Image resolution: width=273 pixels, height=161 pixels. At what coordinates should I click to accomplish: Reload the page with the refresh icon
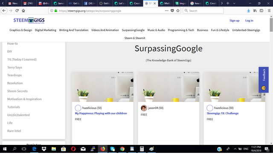17,11
